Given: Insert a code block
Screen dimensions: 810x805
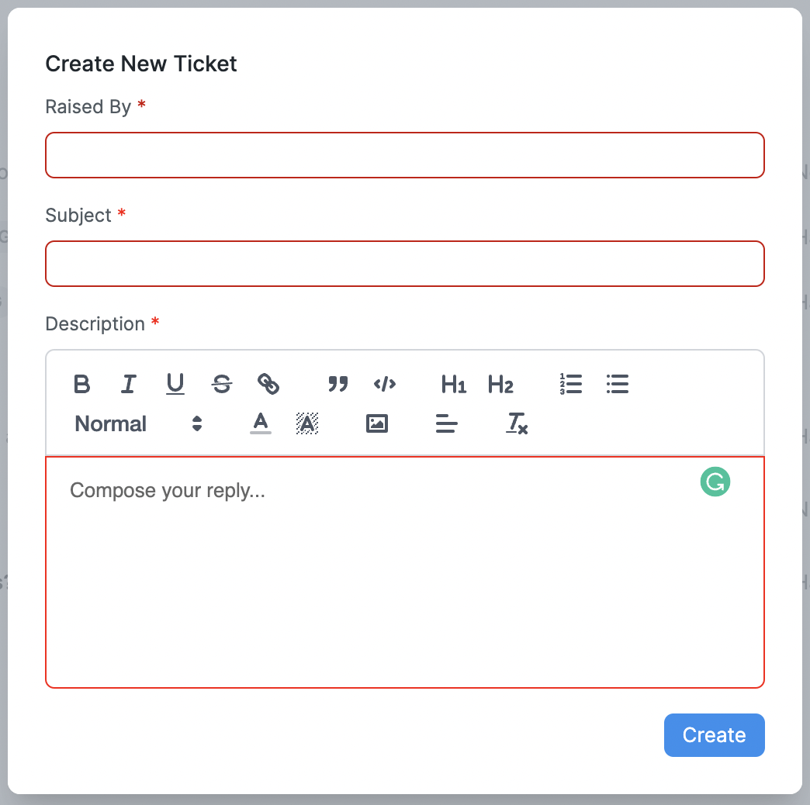Looking at the screenshot, I should (385, 384).
